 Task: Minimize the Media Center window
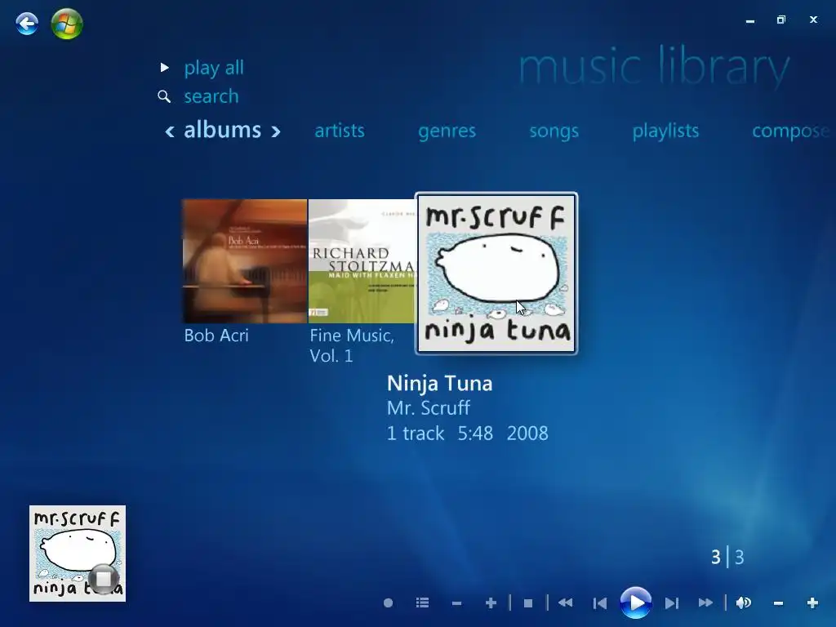pos(750,20)
